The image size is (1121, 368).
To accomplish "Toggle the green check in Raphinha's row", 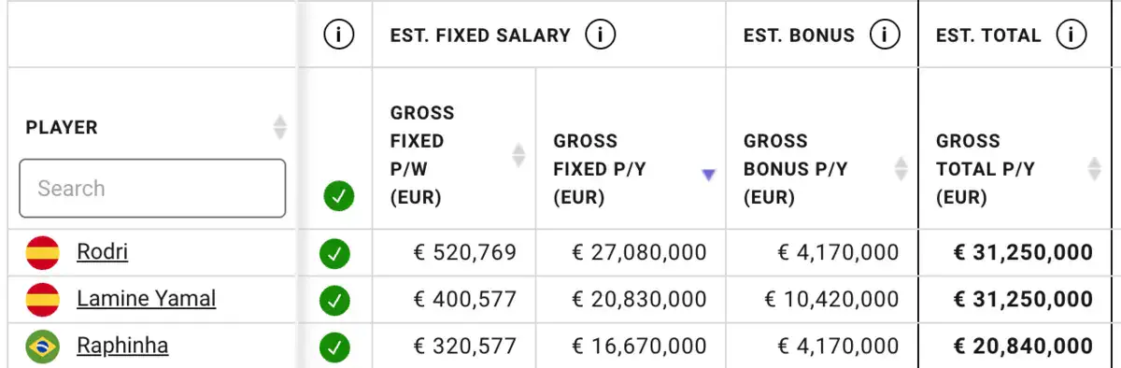I will pyautogui.click(x=334, y=348).
